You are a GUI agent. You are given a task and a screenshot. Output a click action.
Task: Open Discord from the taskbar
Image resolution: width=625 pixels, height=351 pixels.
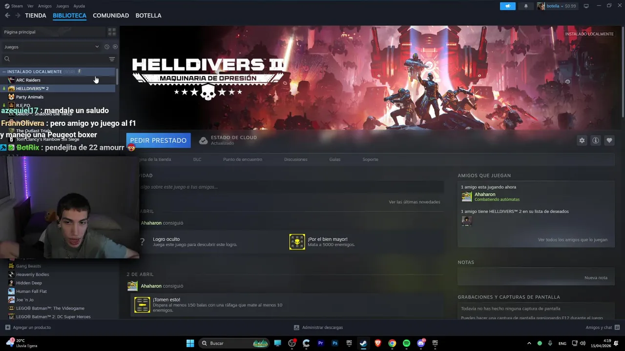pyautogui.click(x=421, y=343)
